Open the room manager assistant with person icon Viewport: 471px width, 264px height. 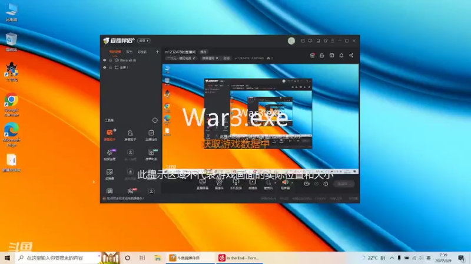pos(130,134)
